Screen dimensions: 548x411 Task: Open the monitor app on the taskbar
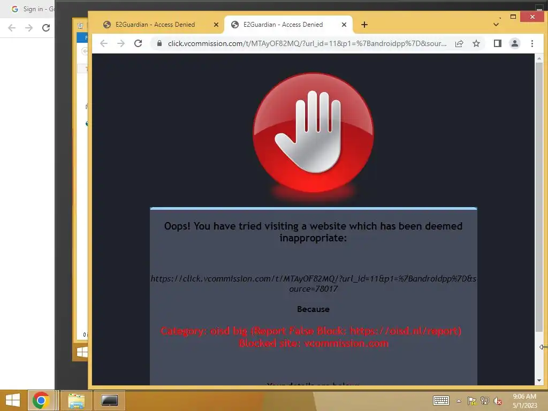click(x=109, y=400)
